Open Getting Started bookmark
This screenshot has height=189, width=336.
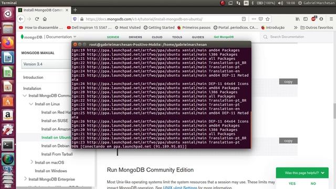(x=159, y=27)
